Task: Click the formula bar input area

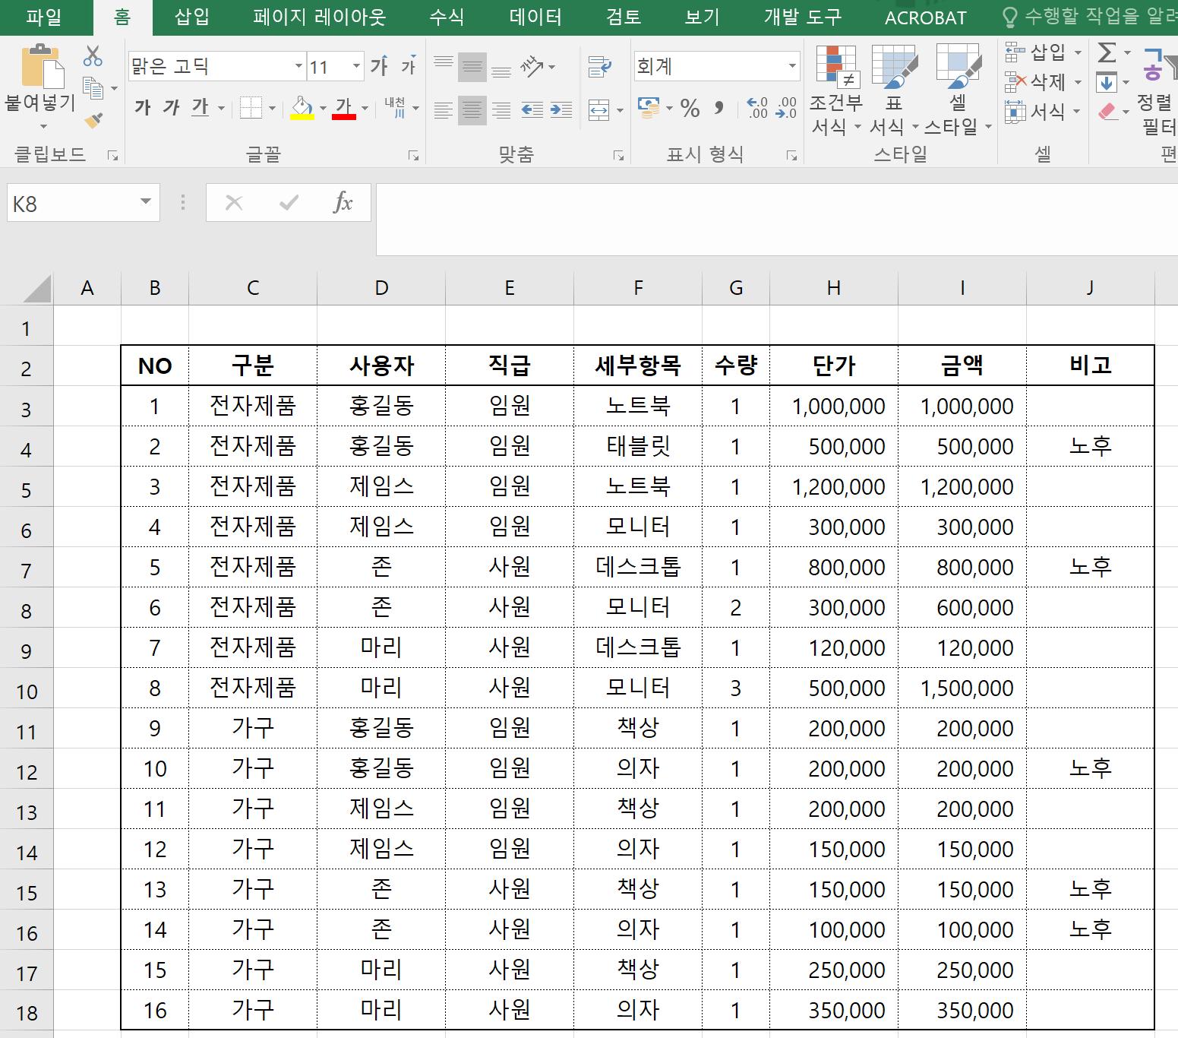Action: [x=776, y=219]
